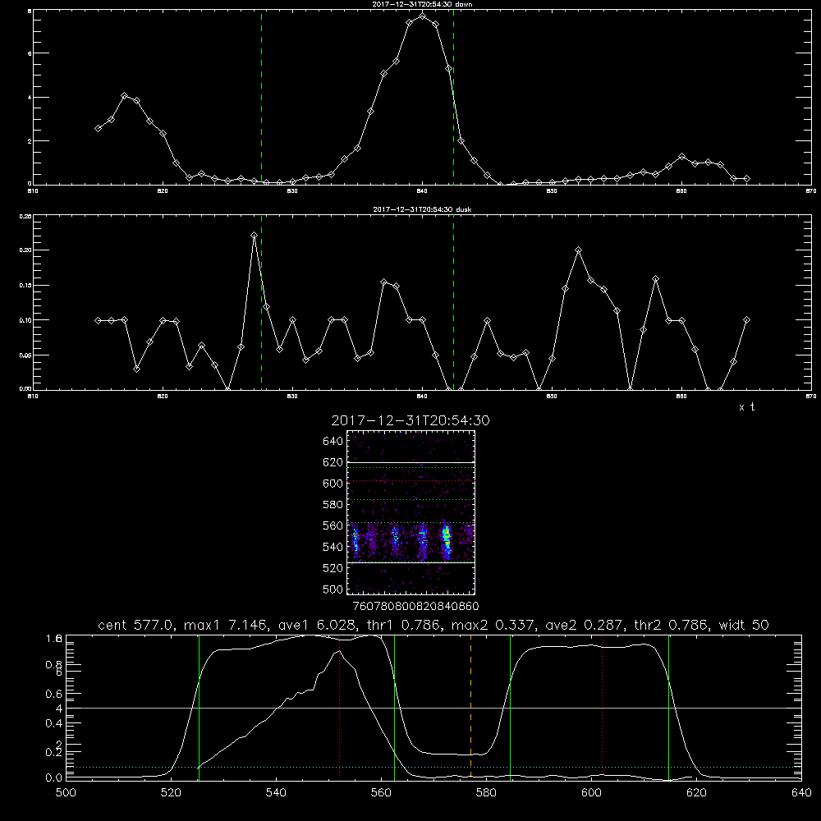Click bottom profile plot x-axis label 580

pos(486,793)
